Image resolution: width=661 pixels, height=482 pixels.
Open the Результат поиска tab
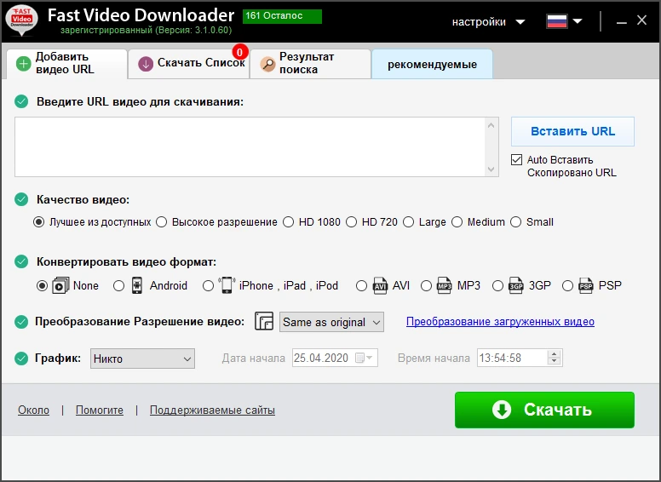[310, 64]
